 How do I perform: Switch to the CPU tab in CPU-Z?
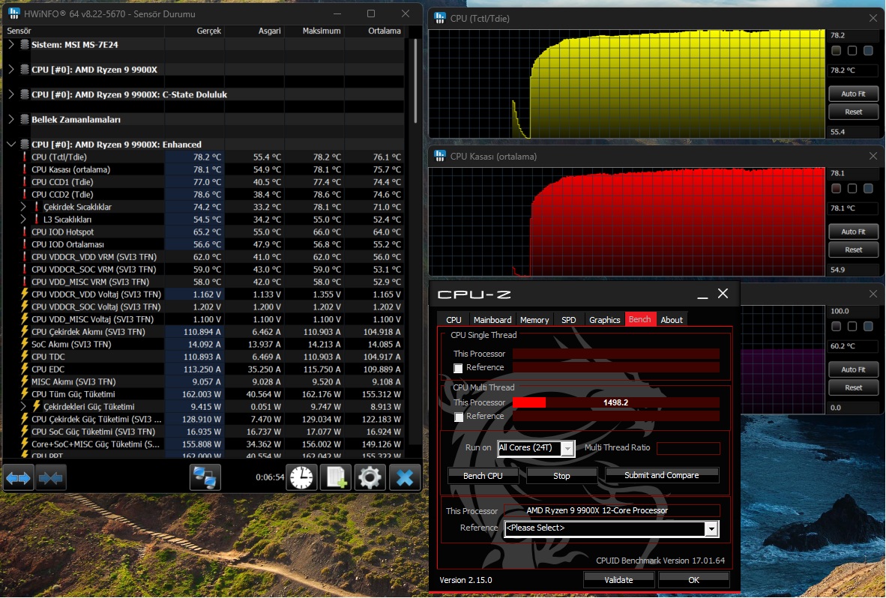click(x=453, y=320)
